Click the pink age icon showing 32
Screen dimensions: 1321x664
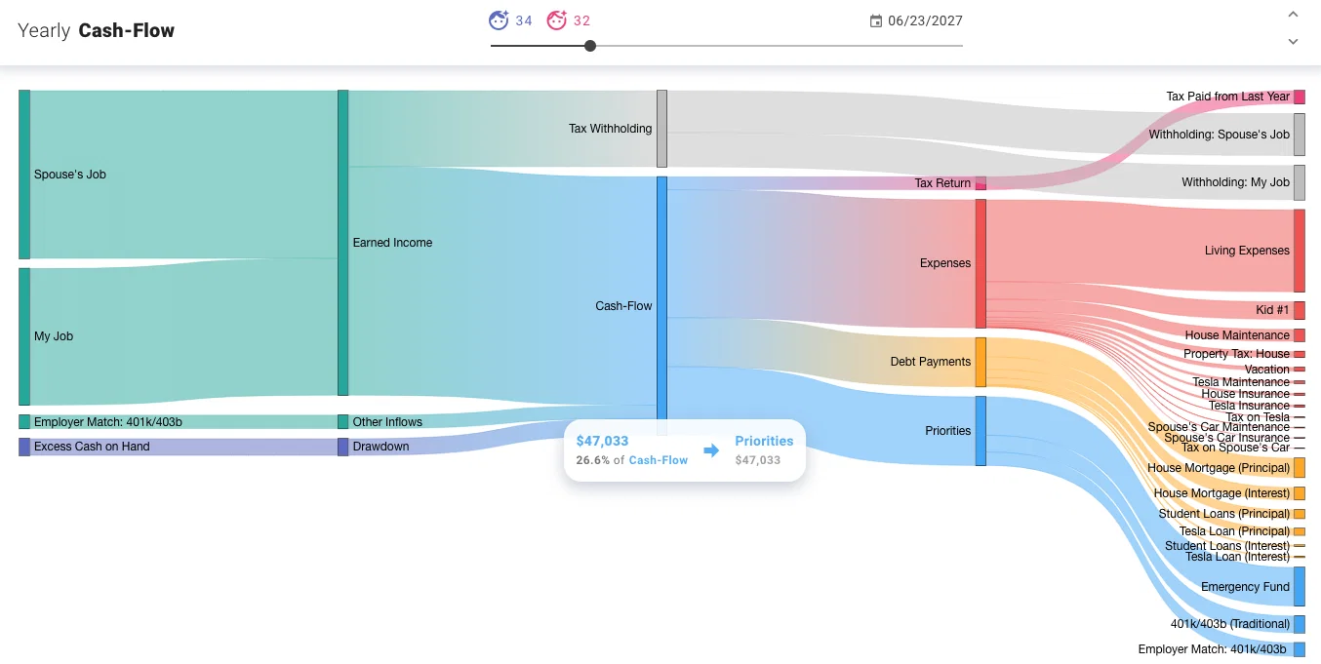point(554,20)
